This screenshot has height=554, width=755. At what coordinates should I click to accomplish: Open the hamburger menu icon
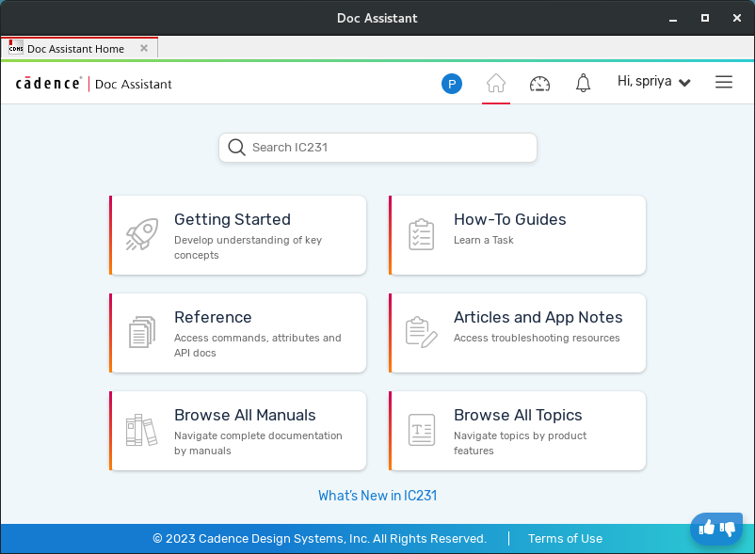tap(724, 83)
